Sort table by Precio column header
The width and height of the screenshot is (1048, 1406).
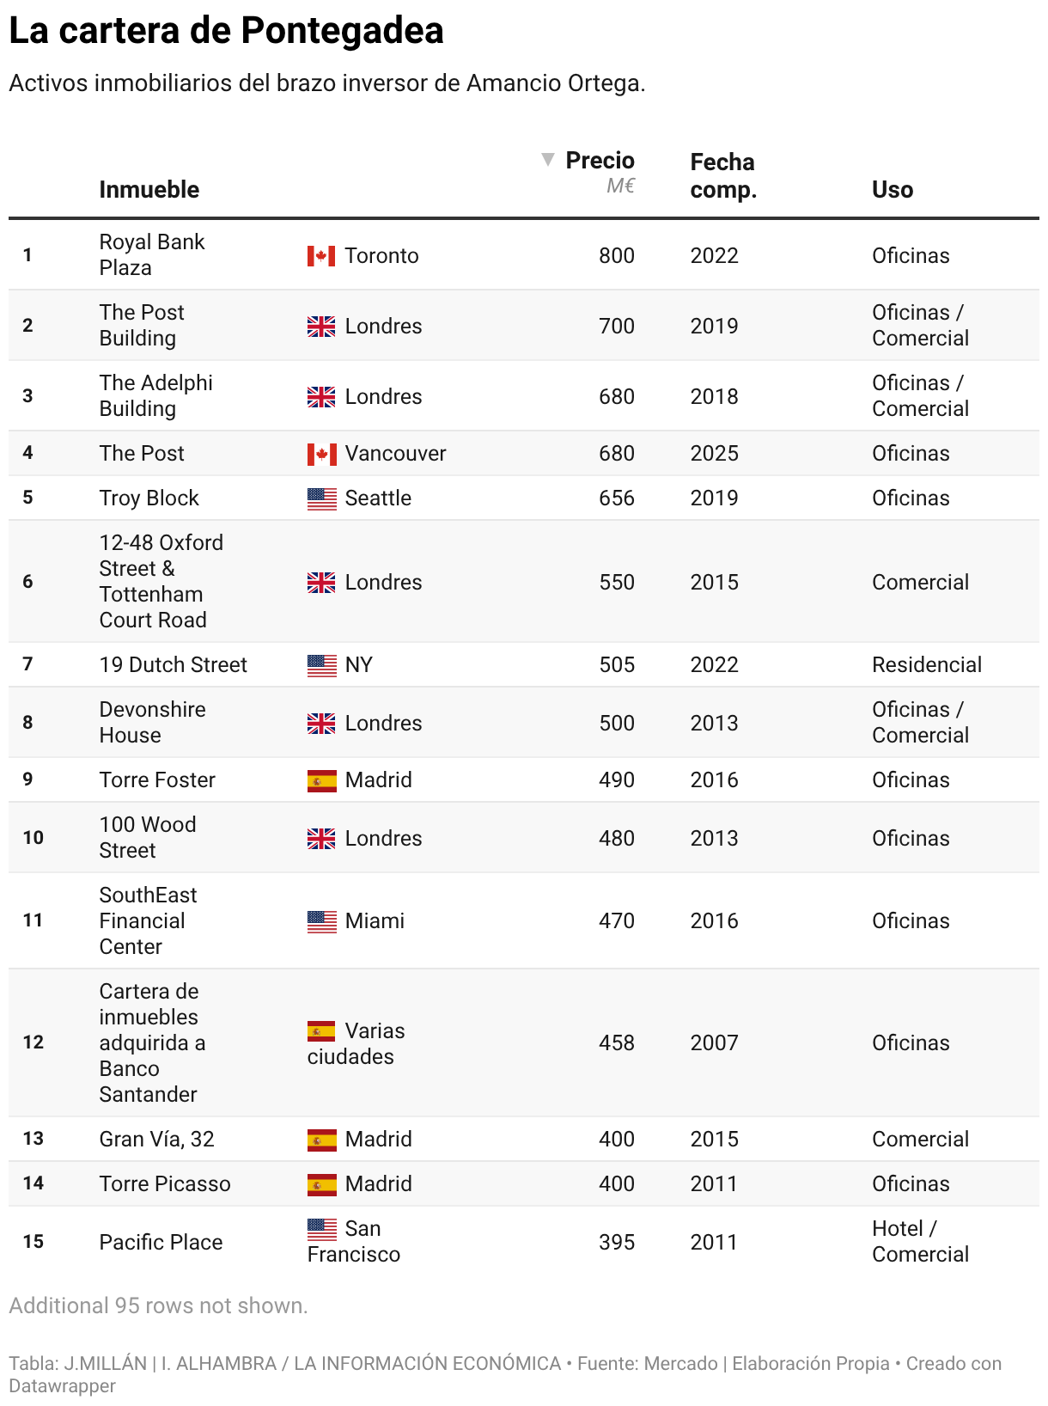[x=600, y=161]
